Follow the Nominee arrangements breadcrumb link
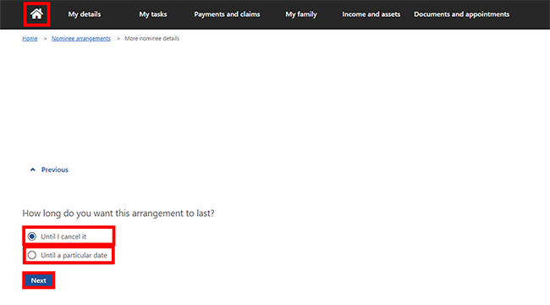This screenshot has width=550, height=305. pyautogui.click(x=81, y=39)
